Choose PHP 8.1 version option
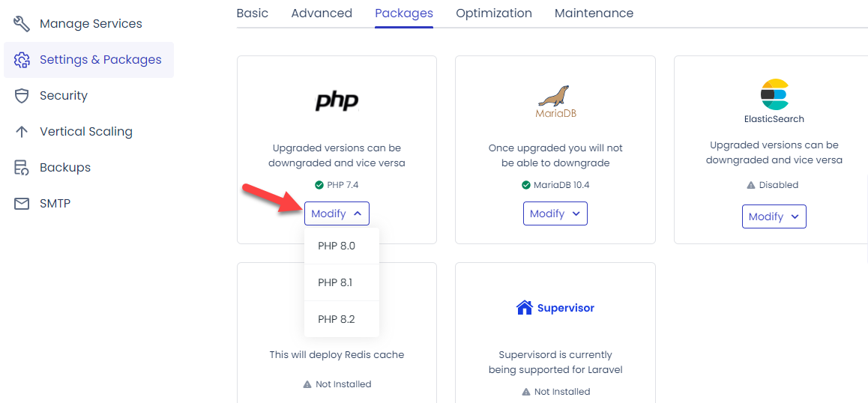The height and width of the screenshot is (403, 868). click(335, 282)
